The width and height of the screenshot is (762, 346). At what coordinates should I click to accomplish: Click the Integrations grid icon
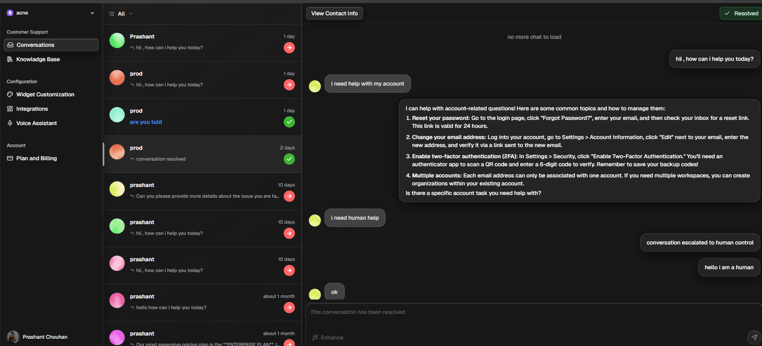(10, 109)
